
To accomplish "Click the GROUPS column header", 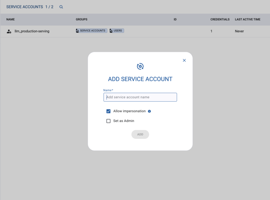I will (82, 19).
